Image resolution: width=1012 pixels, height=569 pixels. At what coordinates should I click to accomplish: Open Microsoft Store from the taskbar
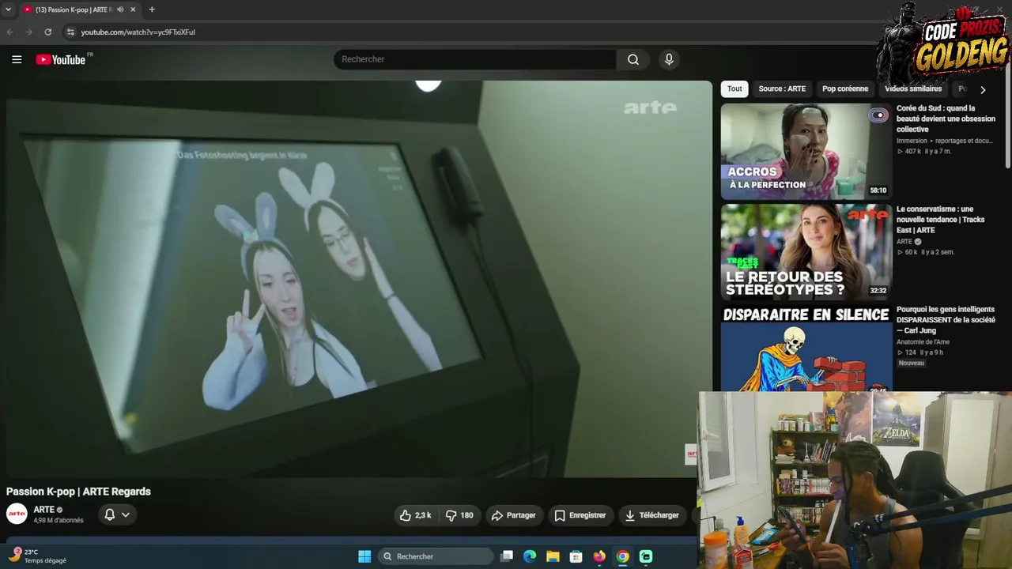576,556
